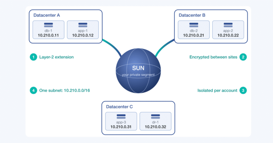Click the dr-1 server icon
273x143 pixels.
click(x=155, y=117)
